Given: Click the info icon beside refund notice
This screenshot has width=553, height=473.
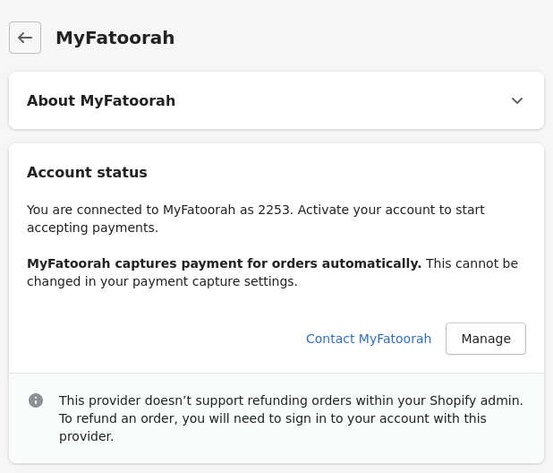Looking at the screenshot, I should [36, 400].
